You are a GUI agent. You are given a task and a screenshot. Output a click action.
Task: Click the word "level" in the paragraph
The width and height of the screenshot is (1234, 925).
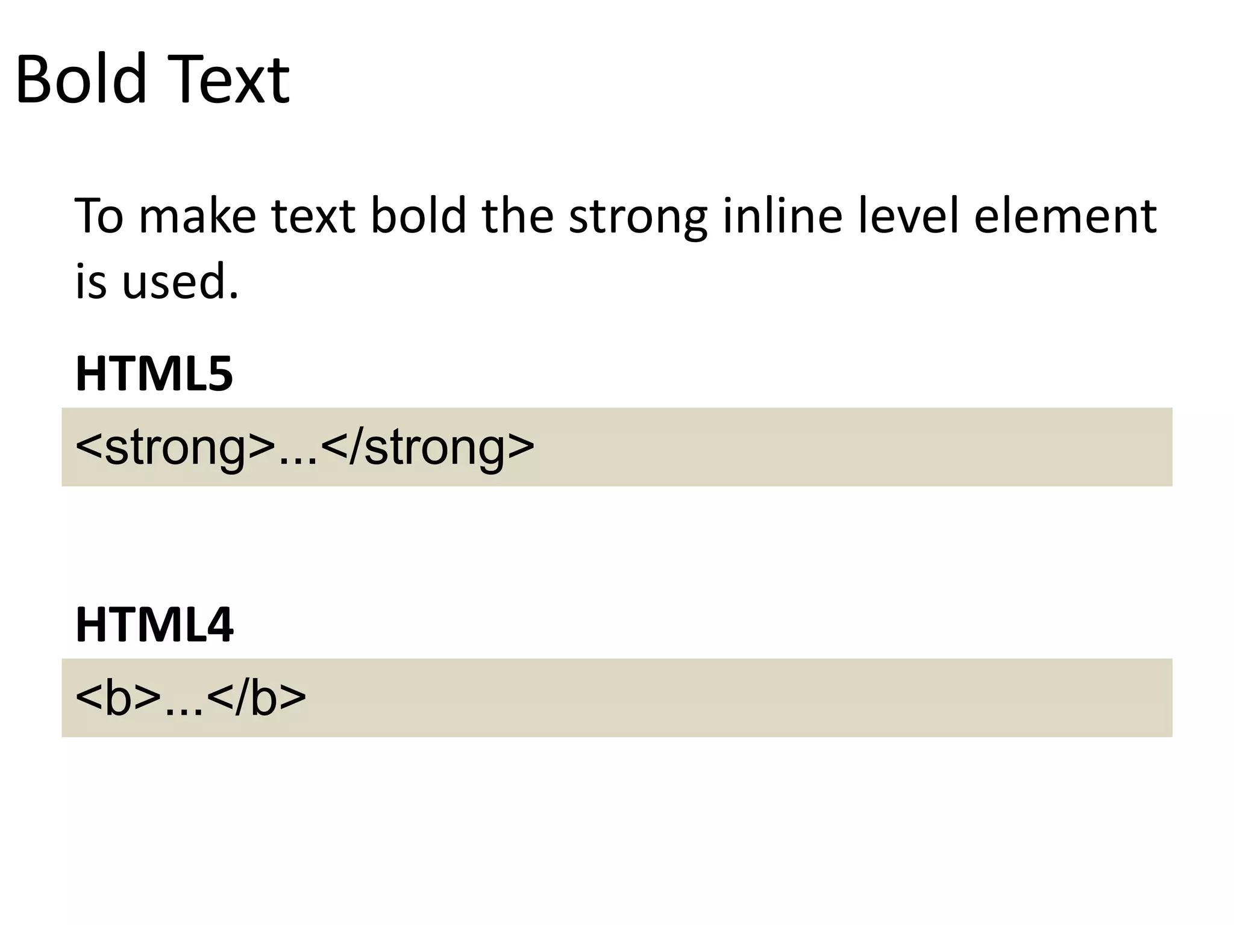[907, 215]
